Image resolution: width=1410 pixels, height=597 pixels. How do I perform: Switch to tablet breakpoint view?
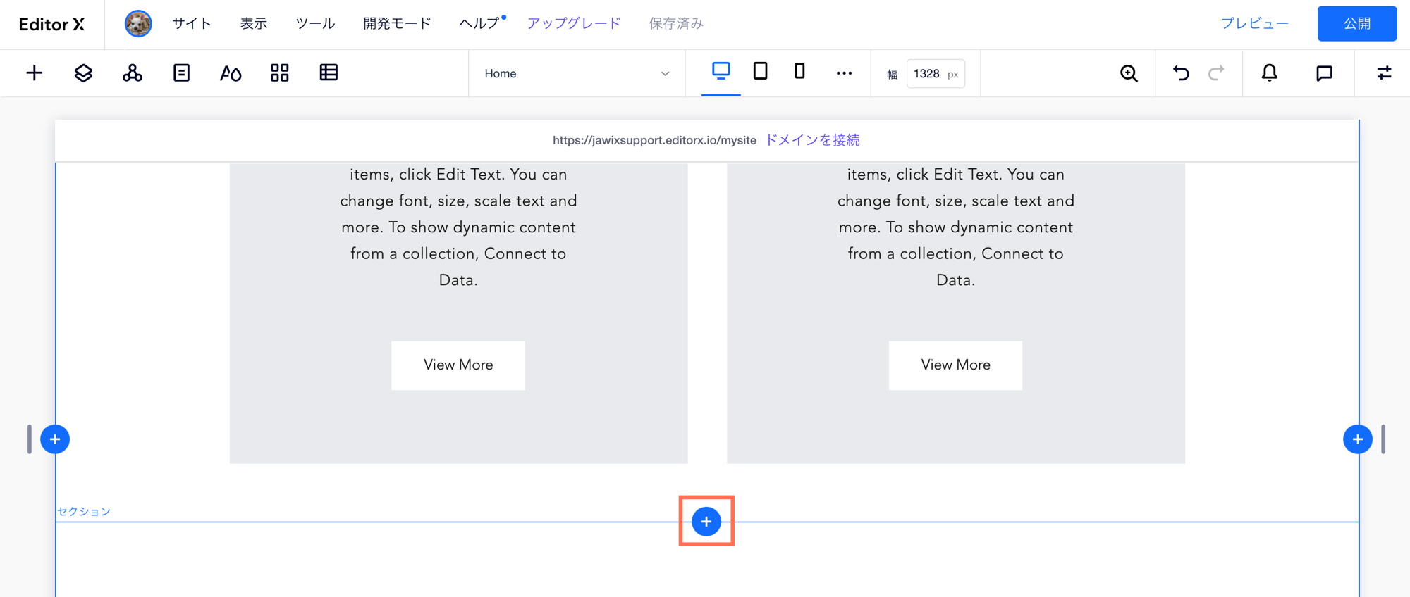point(760,71)
